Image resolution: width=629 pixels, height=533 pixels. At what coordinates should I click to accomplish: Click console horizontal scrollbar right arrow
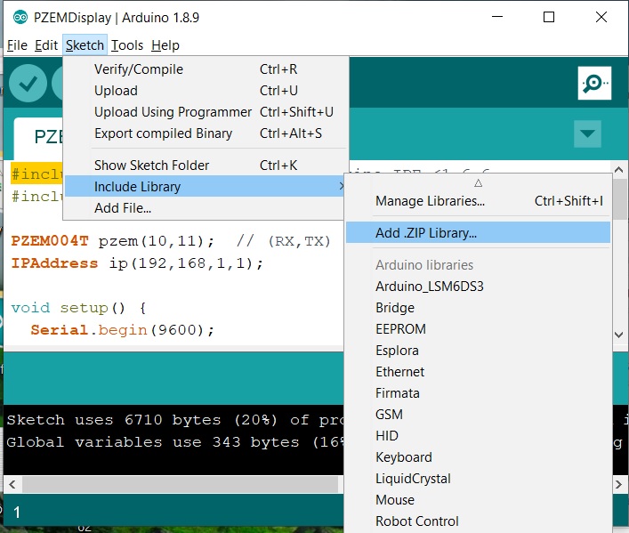[619, 484]
